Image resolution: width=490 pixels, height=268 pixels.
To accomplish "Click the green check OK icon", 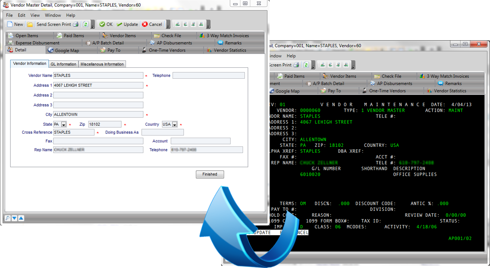I will [x=102, y=24].
